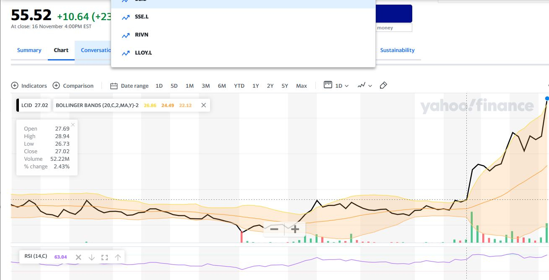This screenshot has height=280, width=549.
Task: Remove the Bollinger Bands indicator
Action: [203, 105]
